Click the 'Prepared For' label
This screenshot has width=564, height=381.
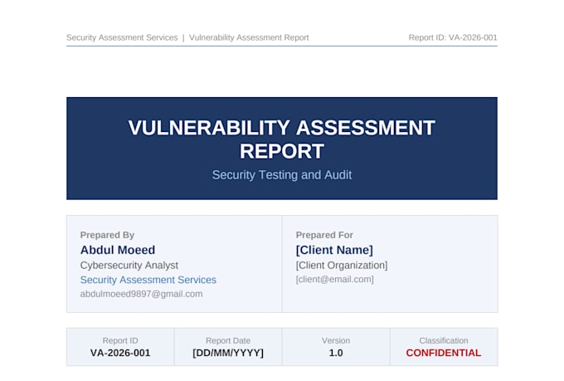point(324,235)
